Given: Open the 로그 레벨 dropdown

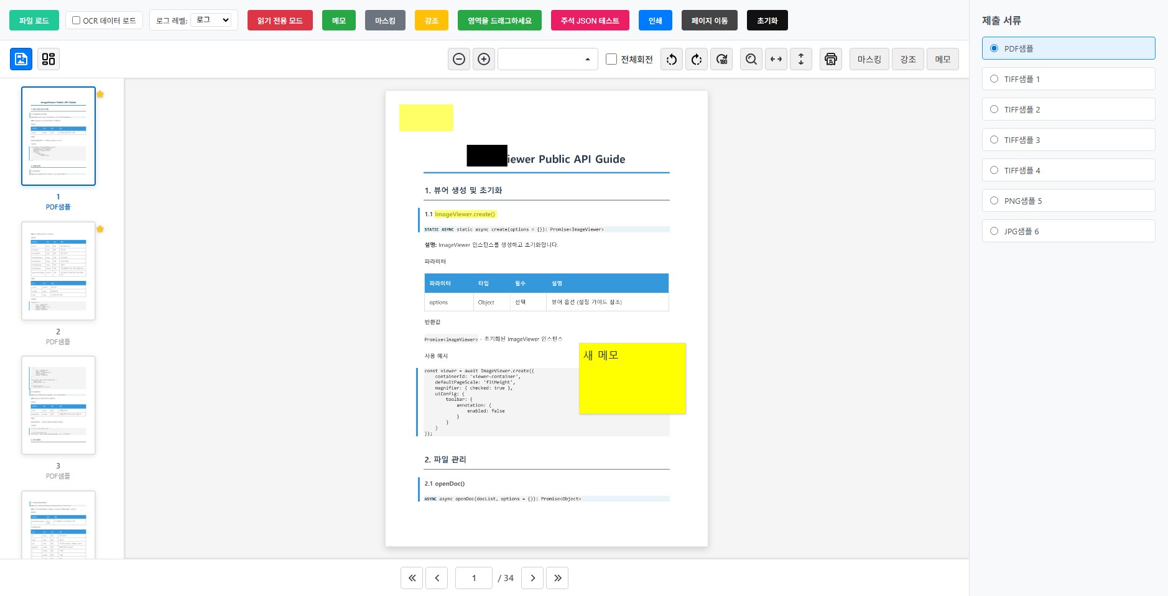Looking at the screenshot, I should pyautogui.click(x=211, y=20).
